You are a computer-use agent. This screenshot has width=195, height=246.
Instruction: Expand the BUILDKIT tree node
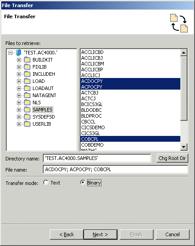coord(19,60)
